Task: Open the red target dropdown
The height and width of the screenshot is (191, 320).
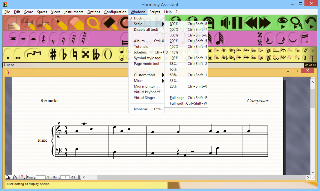Action: click(23, 177)
